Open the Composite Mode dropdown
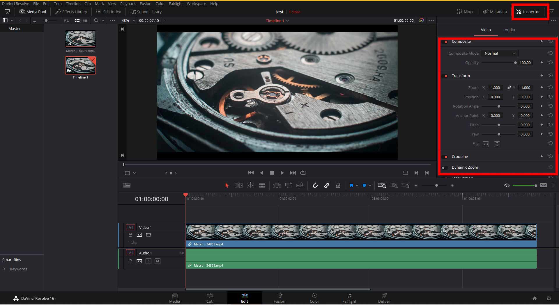The width and height of the screenshot is (559, 305). (x=500, y=53)
